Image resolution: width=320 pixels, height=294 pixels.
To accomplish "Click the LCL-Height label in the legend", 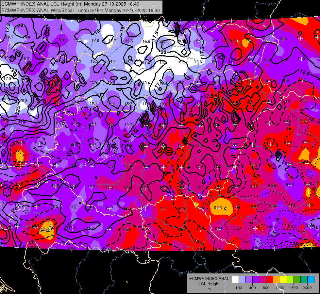I will pos(209,284).
